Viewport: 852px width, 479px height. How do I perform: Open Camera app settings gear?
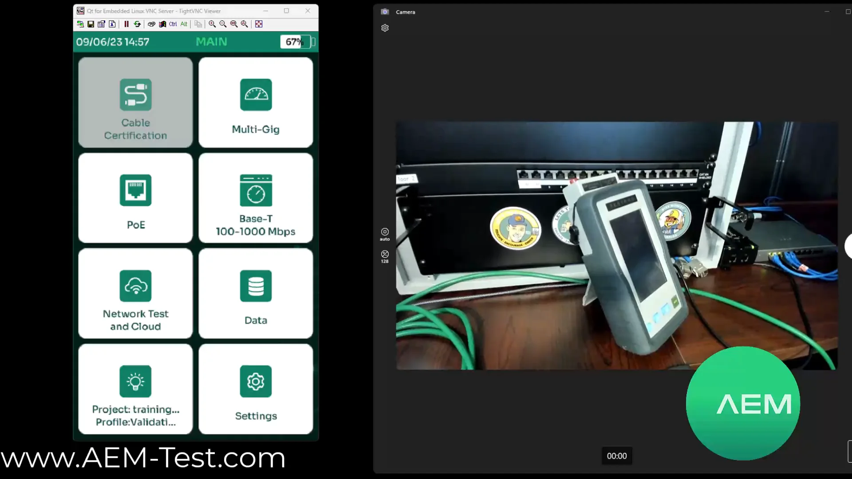click(385, 28)
